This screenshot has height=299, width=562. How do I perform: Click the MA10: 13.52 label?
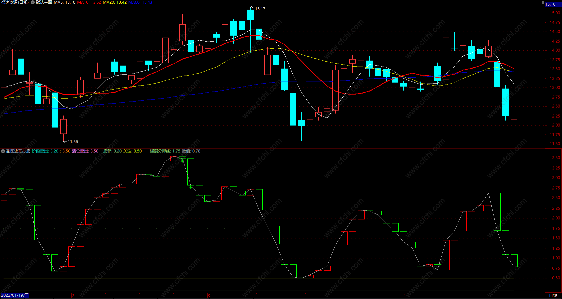tap(89, 2)
